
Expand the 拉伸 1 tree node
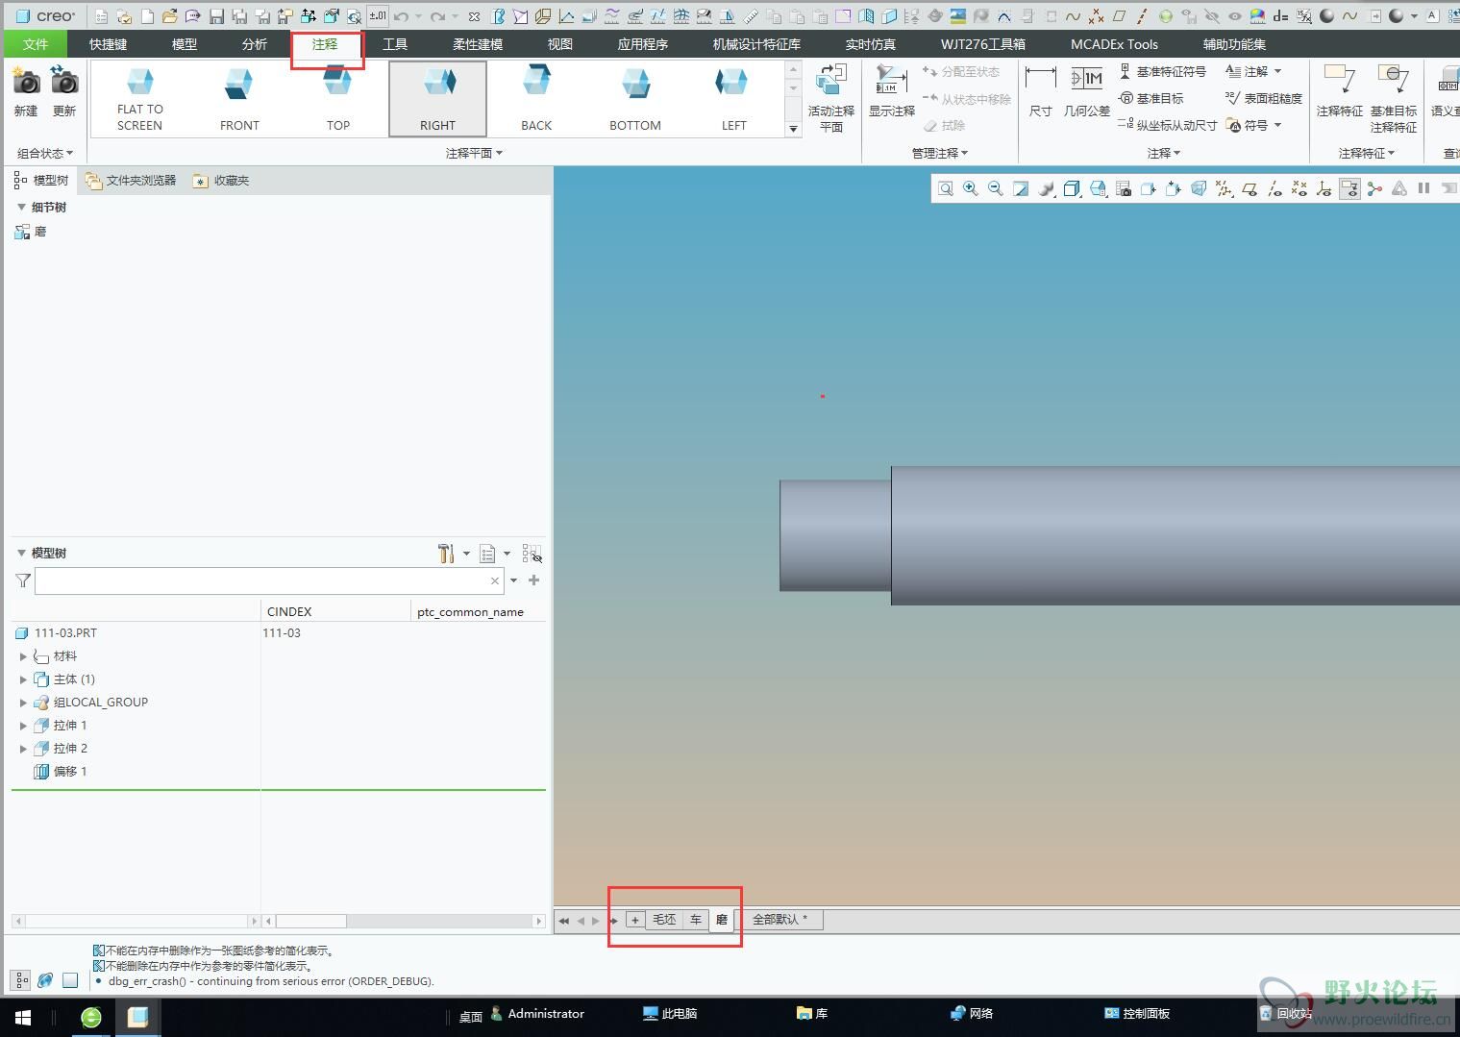pos(23,726)
